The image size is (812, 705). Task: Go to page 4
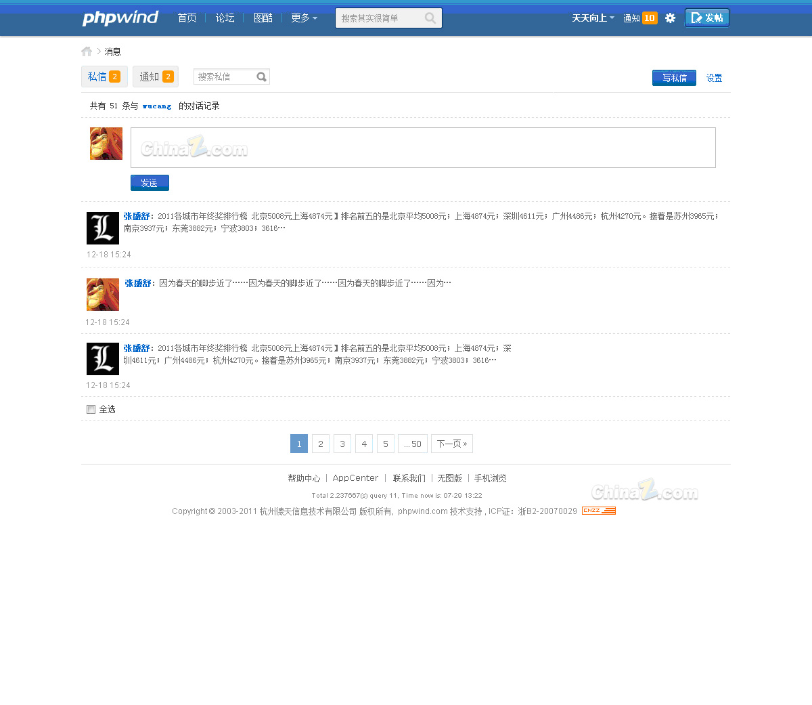click(364, 444)
